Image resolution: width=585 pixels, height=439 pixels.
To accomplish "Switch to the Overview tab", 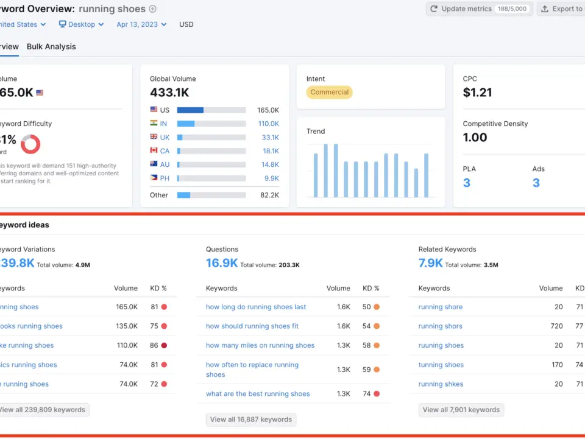I will click(x=9, y=47).
